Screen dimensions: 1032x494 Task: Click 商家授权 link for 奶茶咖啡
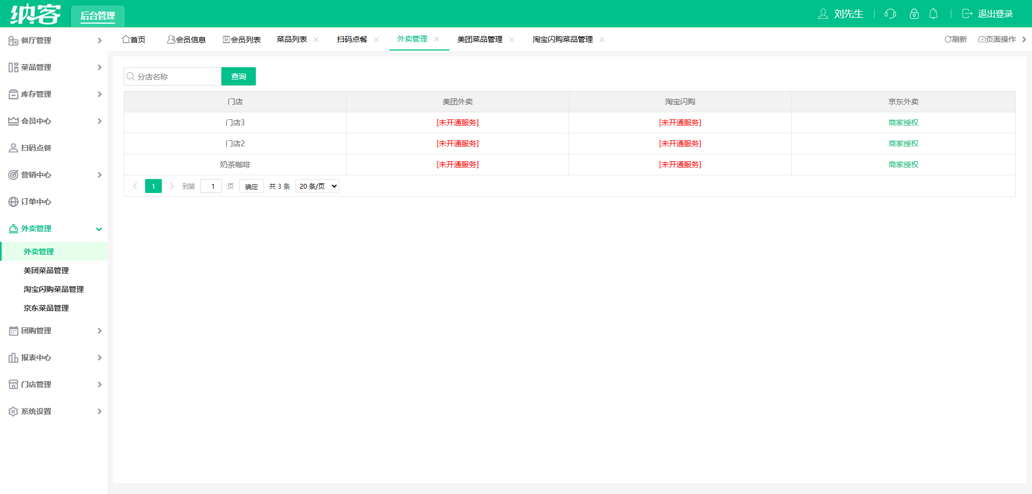point(904,164)
